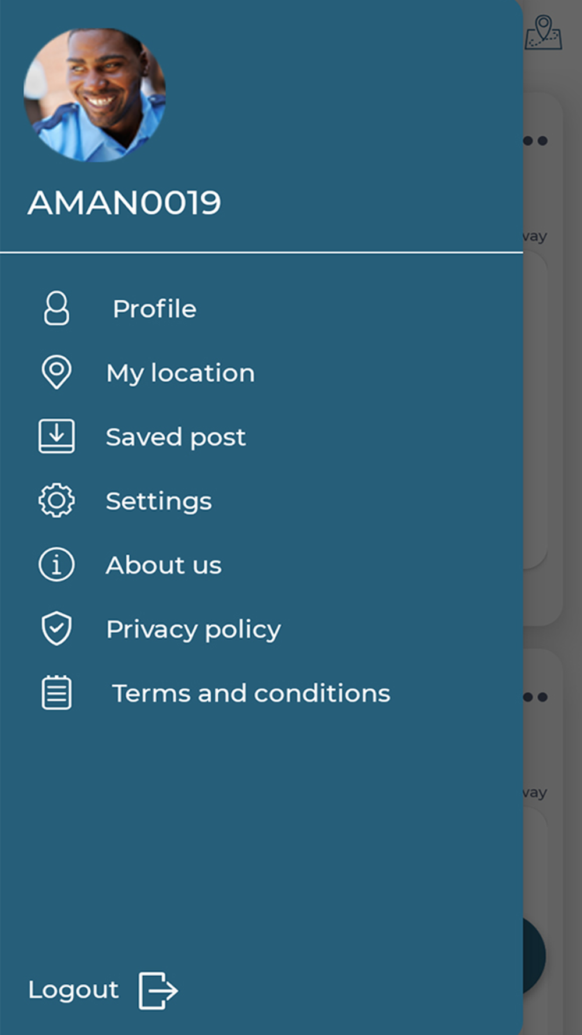Tap the About us info icon
Screen dimensions: 582x1035
[x=56, y=565]
